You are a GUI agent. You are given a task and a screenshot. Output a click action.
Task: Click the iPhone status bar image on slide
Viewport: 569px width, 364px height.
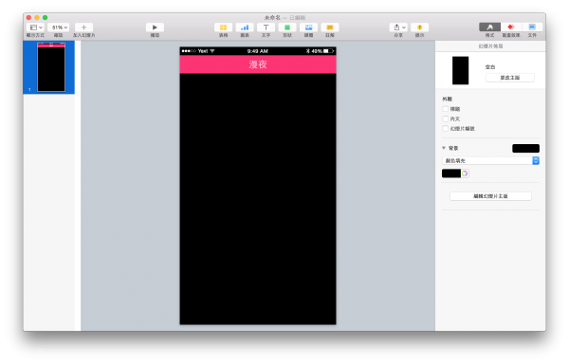[258, 51]
